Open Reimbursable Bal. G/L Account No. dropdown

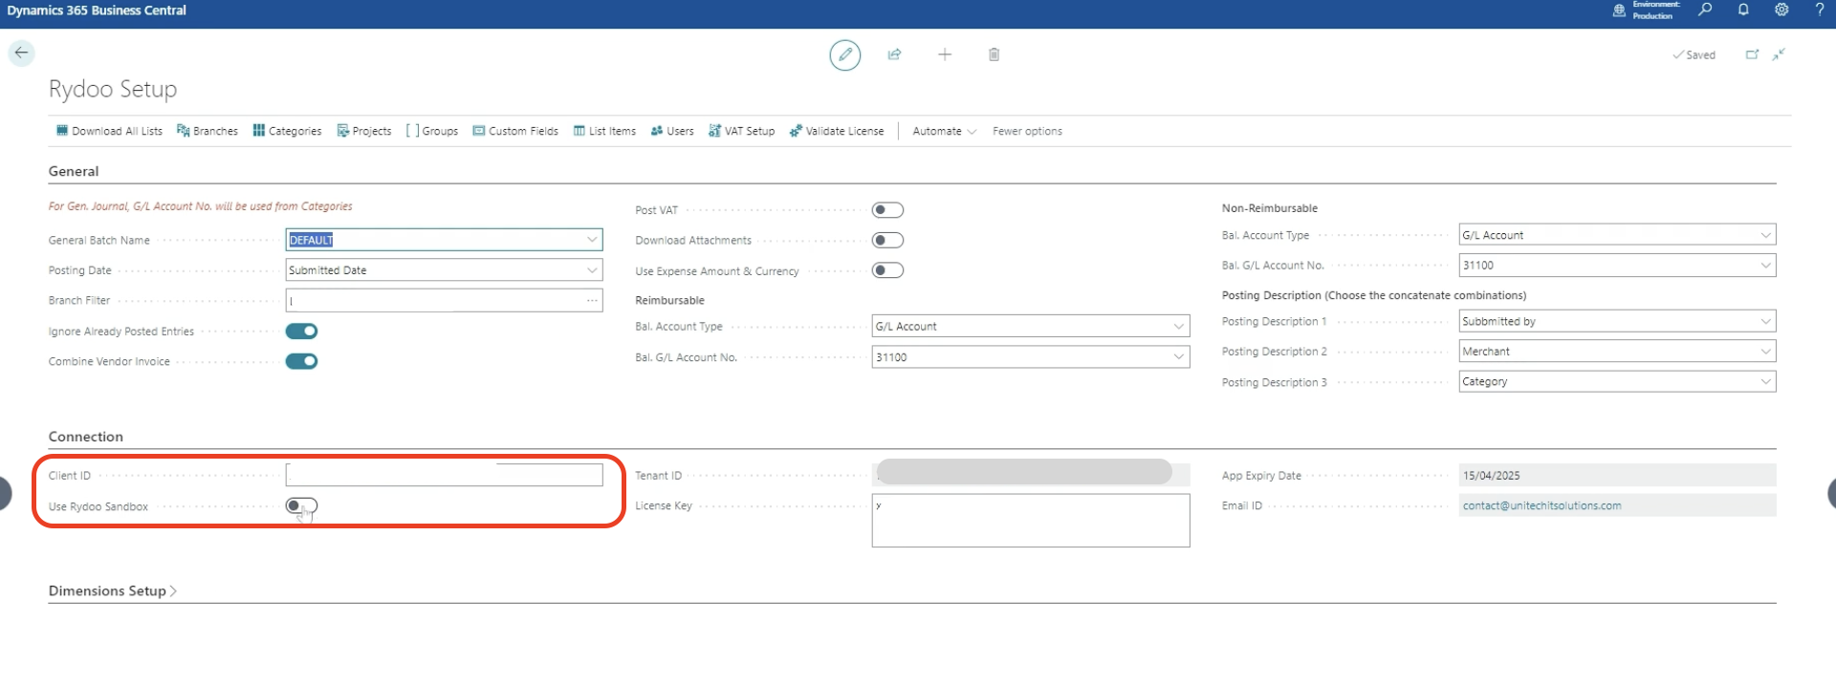(x=1179, y=357)
